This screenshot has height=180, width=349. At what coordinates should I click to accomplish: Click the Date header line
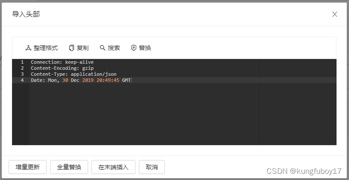(81, 80)
